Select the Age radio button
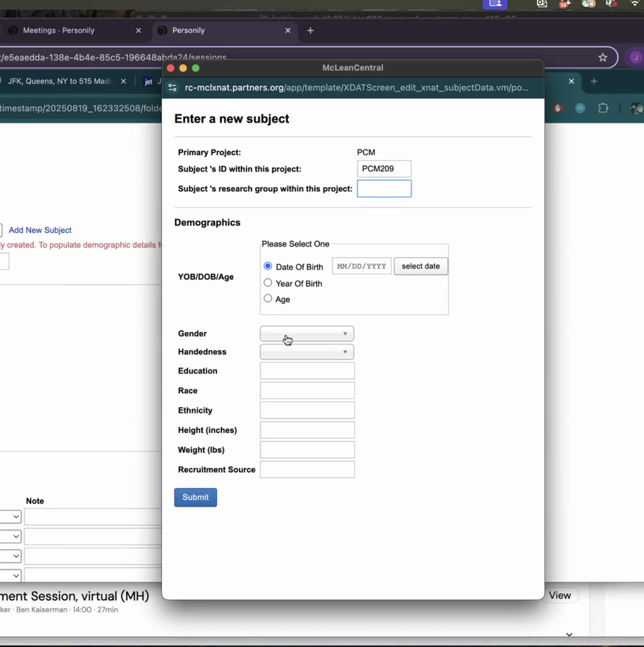Screen dimensions: 644x647 click(268, 298)
